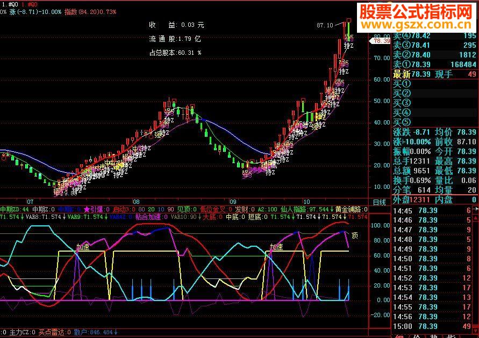Screen dimensions: 479x338
Task: Select the 卖③ 78.41 order row
Action: pos(434,45)
